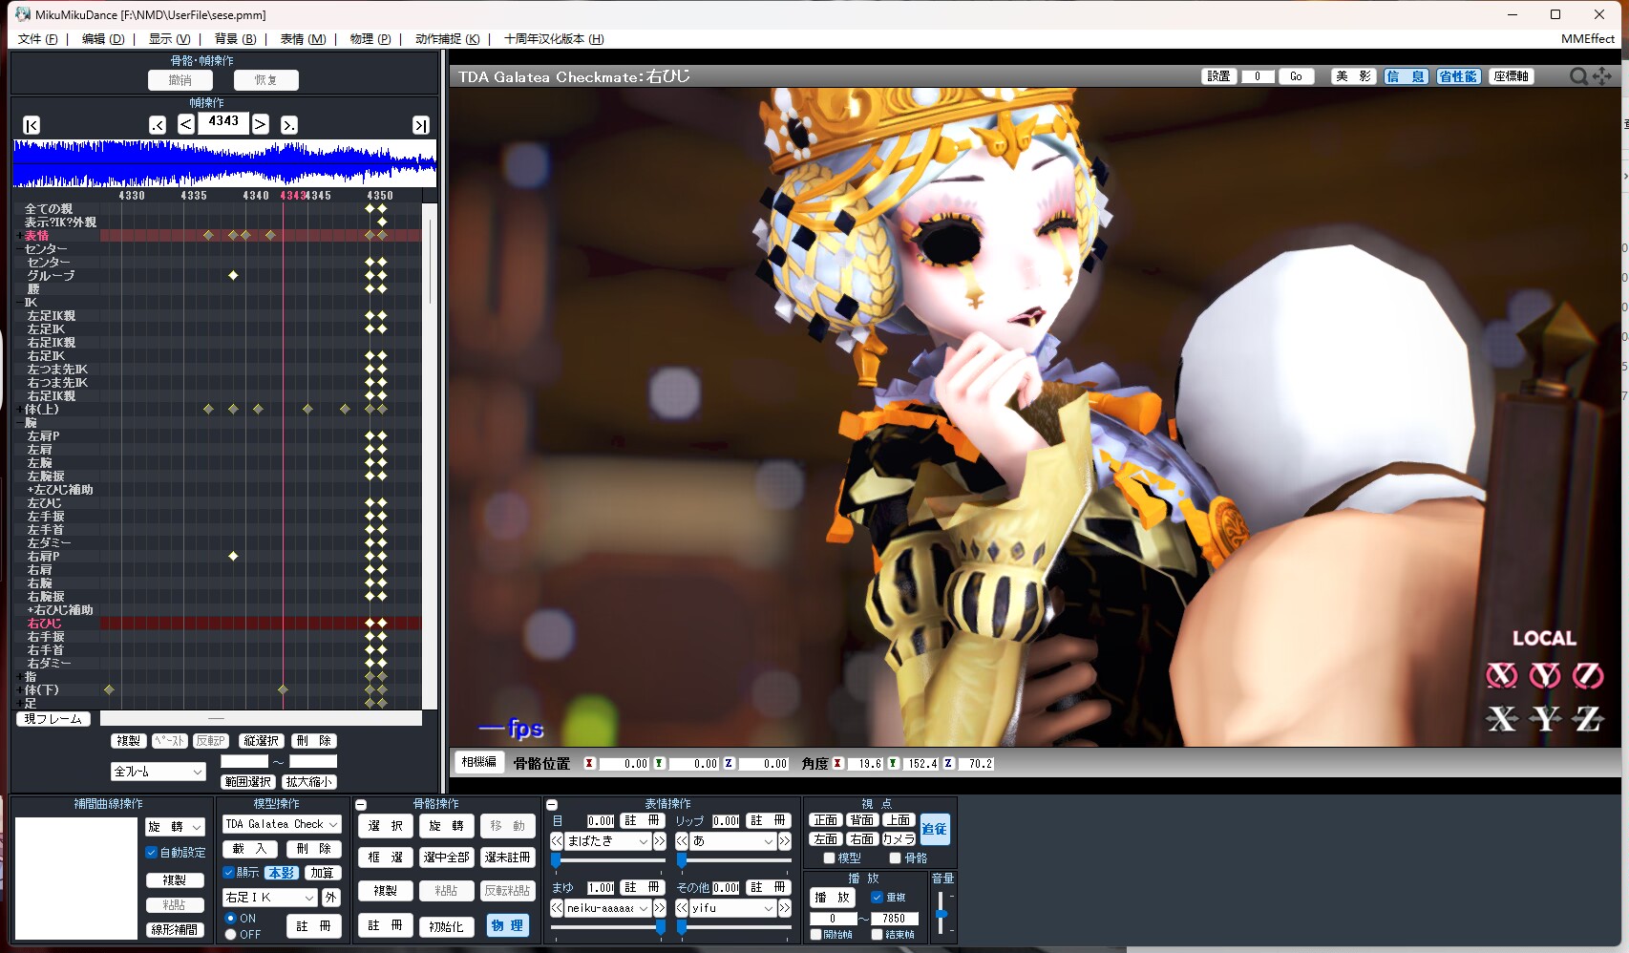Open the まばたき eye morph dropdown
Viewport: 1629px width, 953px height.
click(607, 841)
